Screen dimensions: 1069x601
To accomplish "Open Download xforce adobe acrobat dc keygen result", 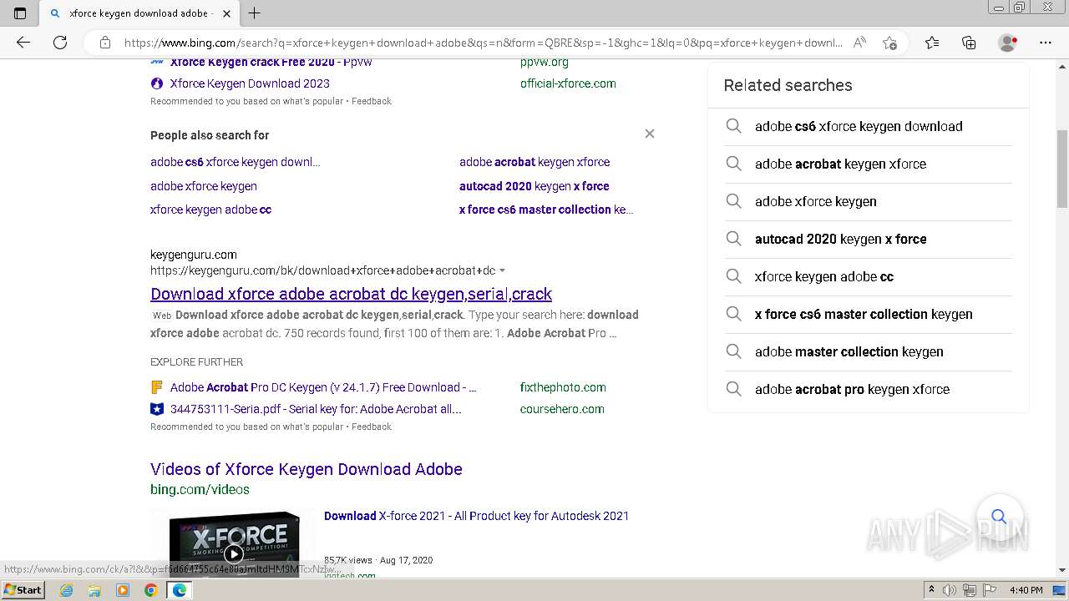I will [351, 294].
